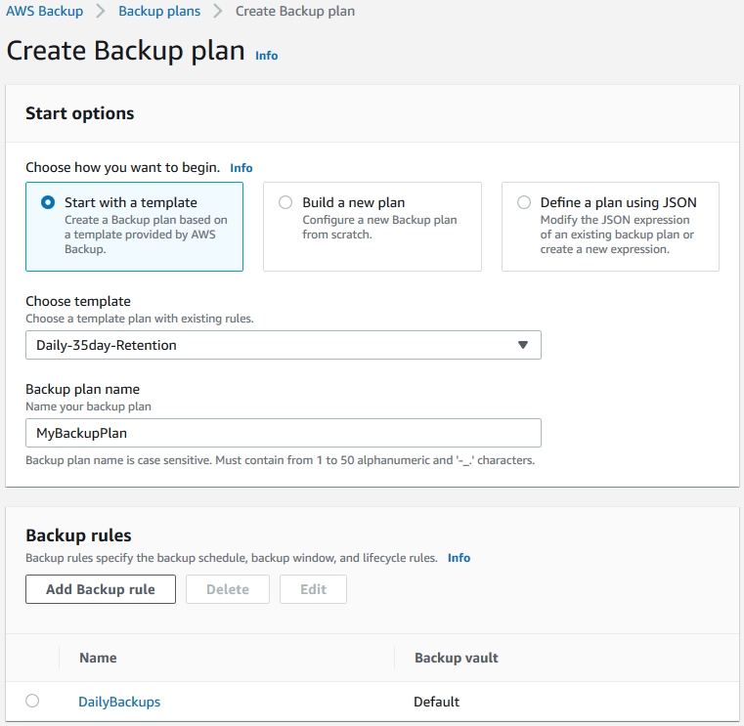Click the Name column header

pyautogui.click(x=98, y=658)
